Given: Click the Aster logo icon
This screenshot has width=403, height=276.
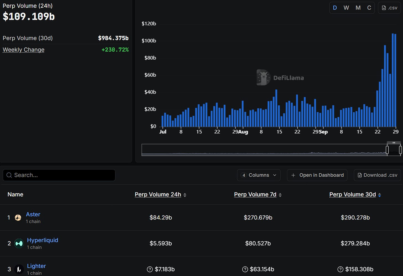Looking at the screenshot, I should click(x=18, y=218).
